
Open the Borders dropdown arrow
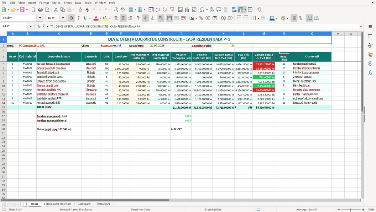pyautogui.click(x=259, y=18)
